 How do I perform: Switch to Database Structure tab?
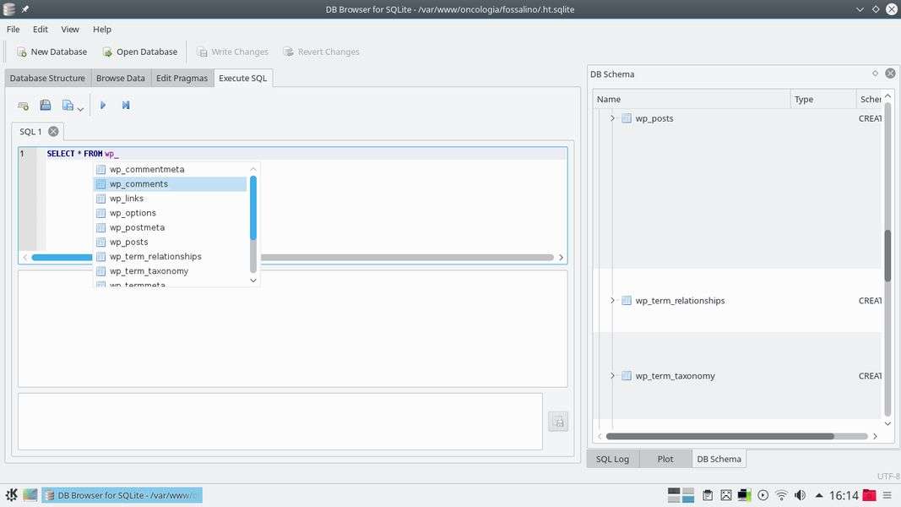click(x=47, y=79)
